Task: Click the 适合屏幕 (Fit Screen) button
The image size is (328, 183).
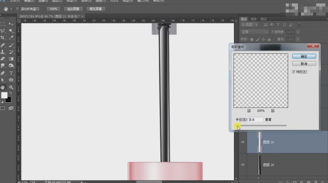Action: click(x=73, y=9)
